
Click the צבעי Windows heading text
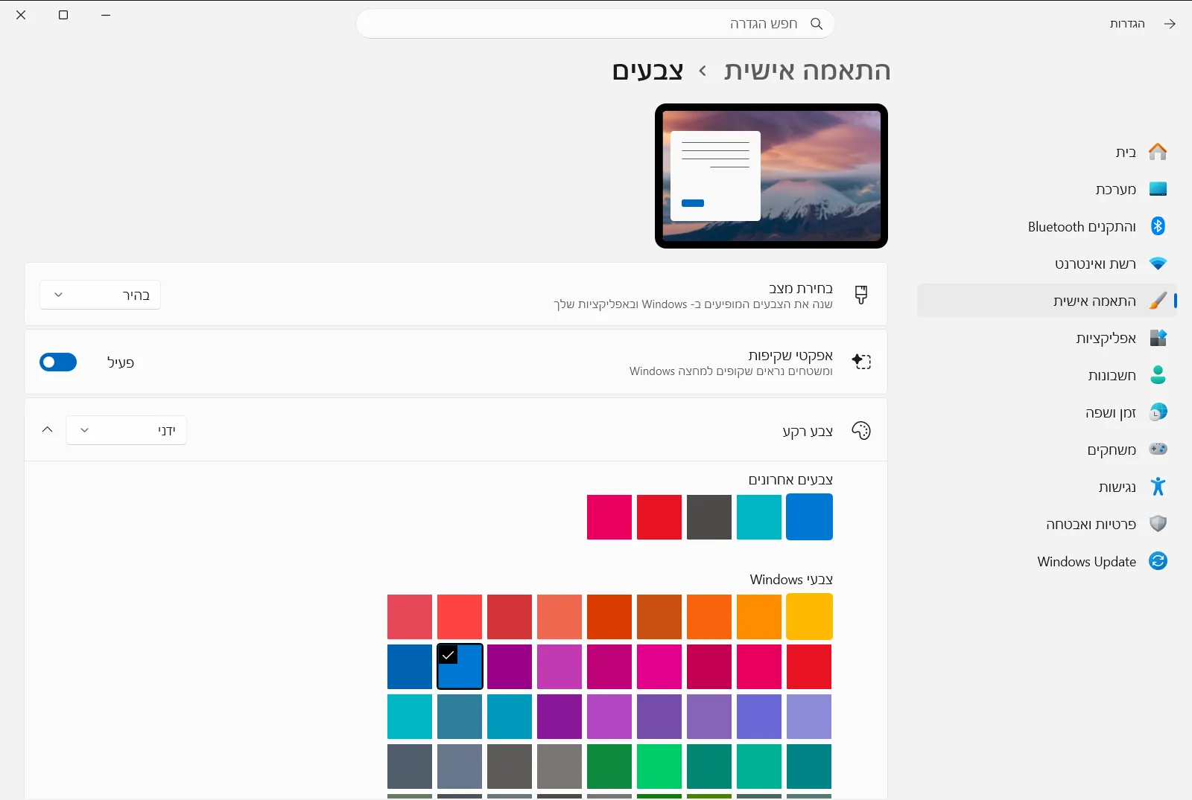point(791,580)
